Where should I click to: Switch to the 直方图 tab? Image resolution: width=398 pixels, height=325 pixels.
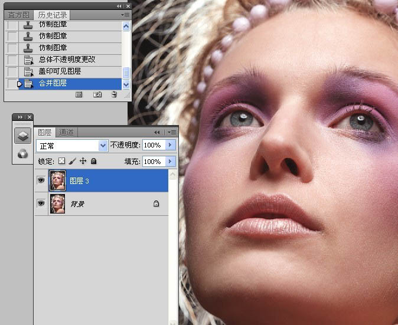pos(18,15)
